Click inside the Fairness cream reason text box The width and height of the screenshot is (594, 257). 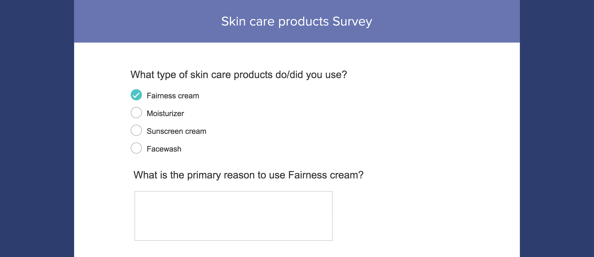233,215
